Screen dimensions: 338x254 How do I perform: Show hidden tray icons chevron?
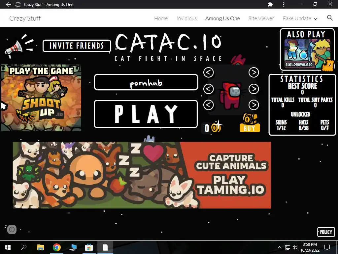pyautogui.click(x=279, y=247)
